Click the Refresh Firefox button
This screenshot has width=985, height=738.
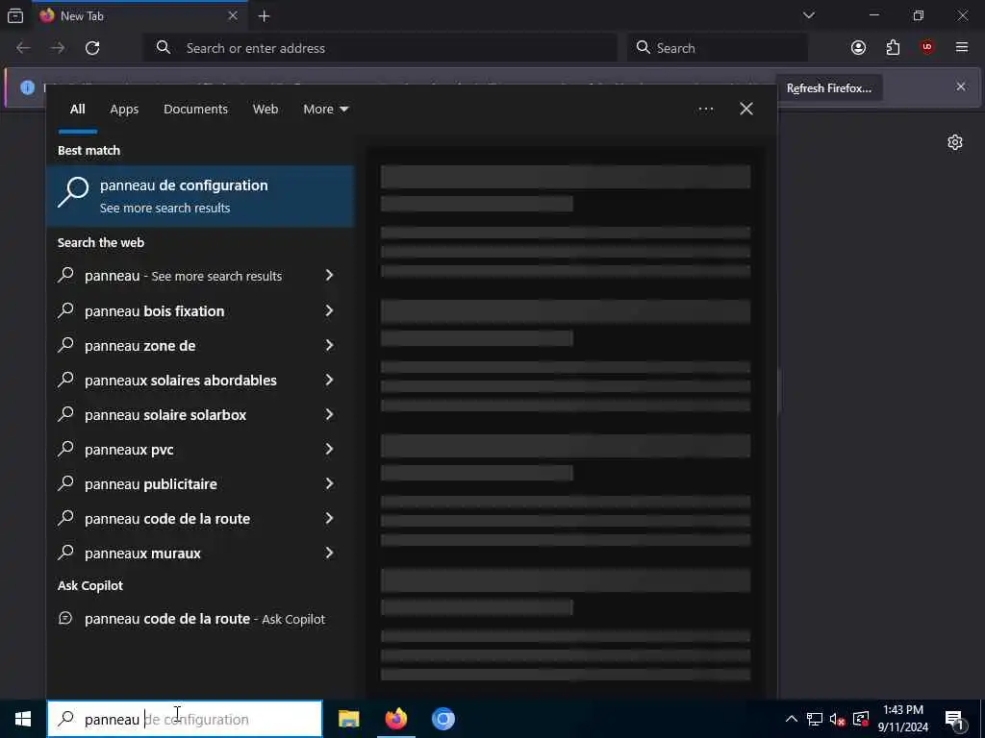click(828, 88)
